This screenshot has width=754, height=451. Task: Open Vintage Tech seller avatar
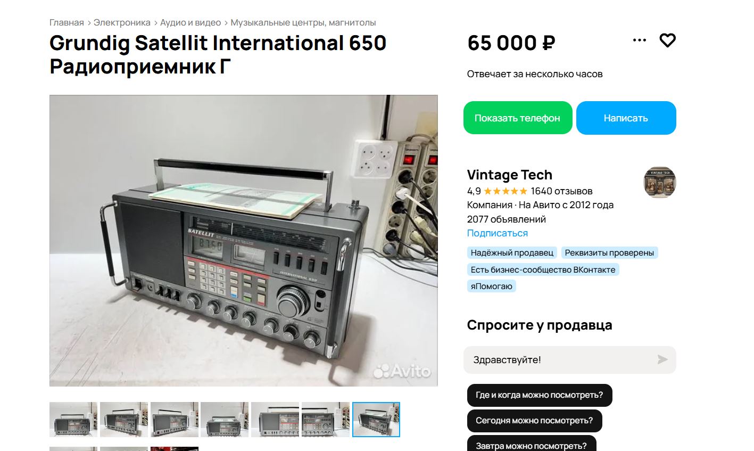[660, 183]
